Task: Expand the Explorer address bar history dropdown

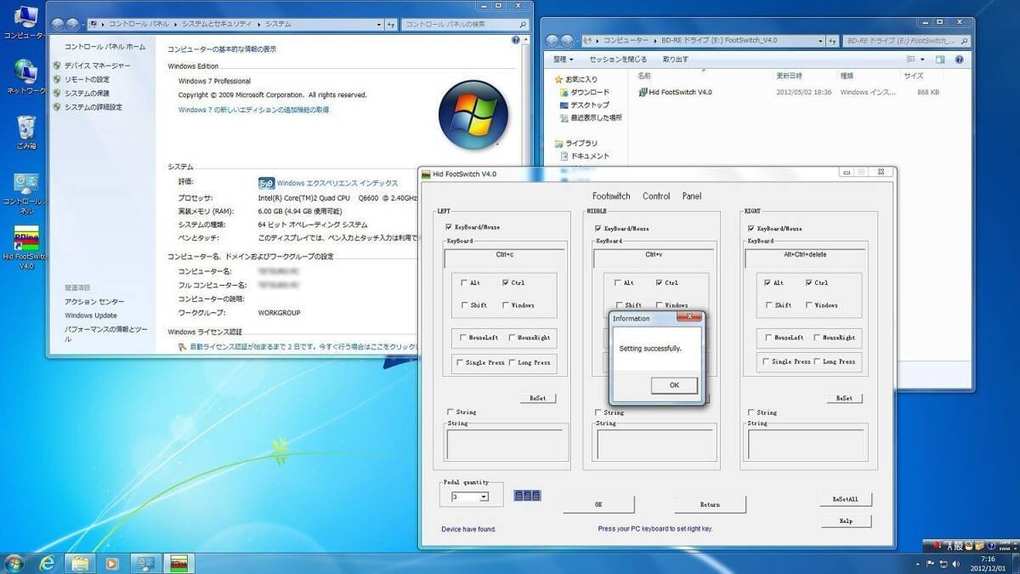Action: 821,40
